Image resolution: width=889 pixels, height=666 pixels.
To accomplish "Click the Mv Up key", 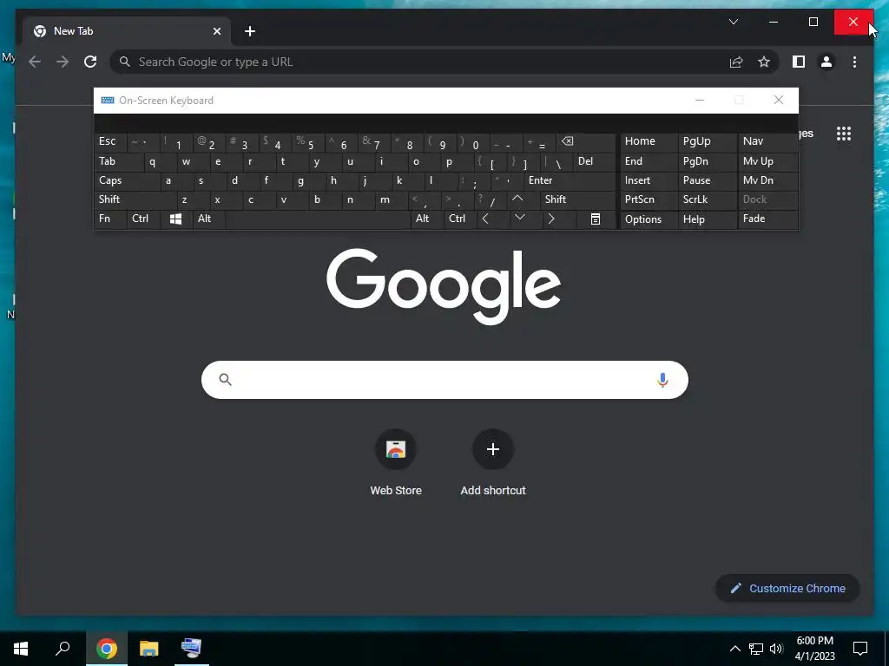I will tap(768, 161).
